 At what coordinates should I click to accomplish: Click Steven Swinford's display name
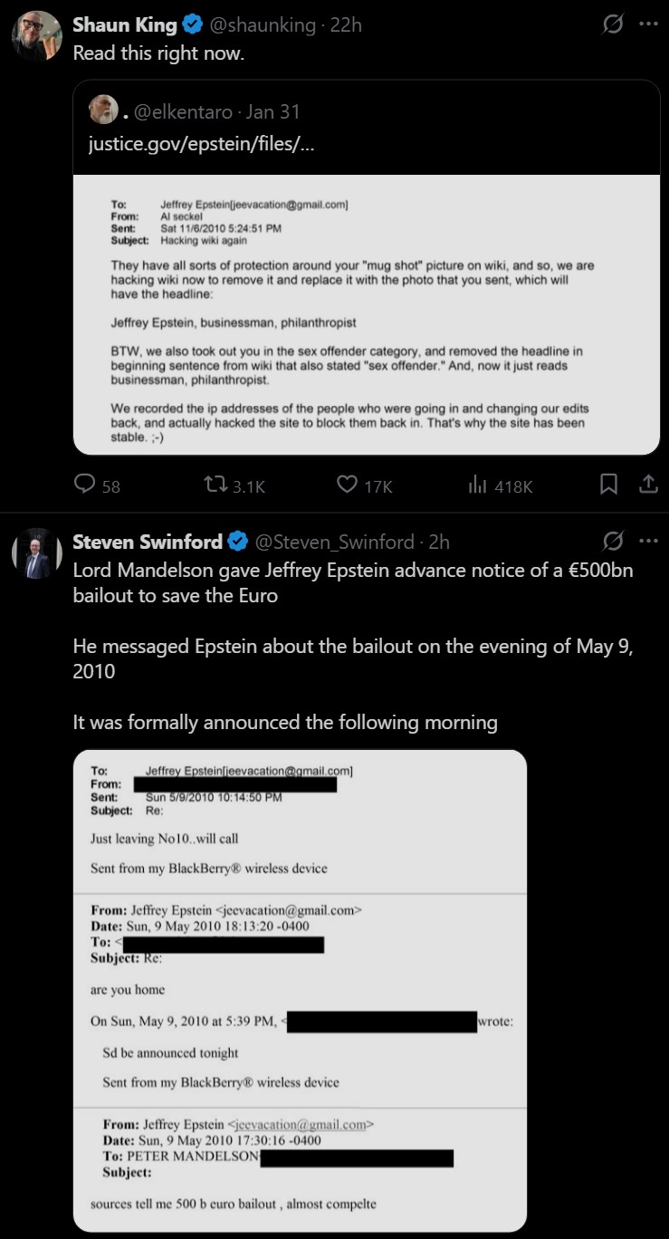(x=148, y=542)
